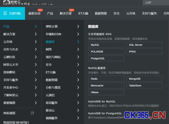Select the SQL Server button
169x124 pixels.
[144, 45]
